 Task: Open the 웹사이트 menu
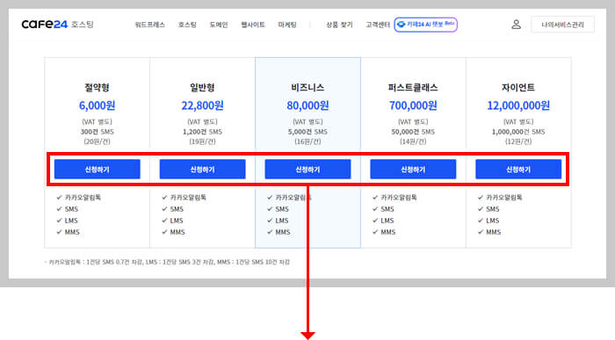[x=253, y=25]
